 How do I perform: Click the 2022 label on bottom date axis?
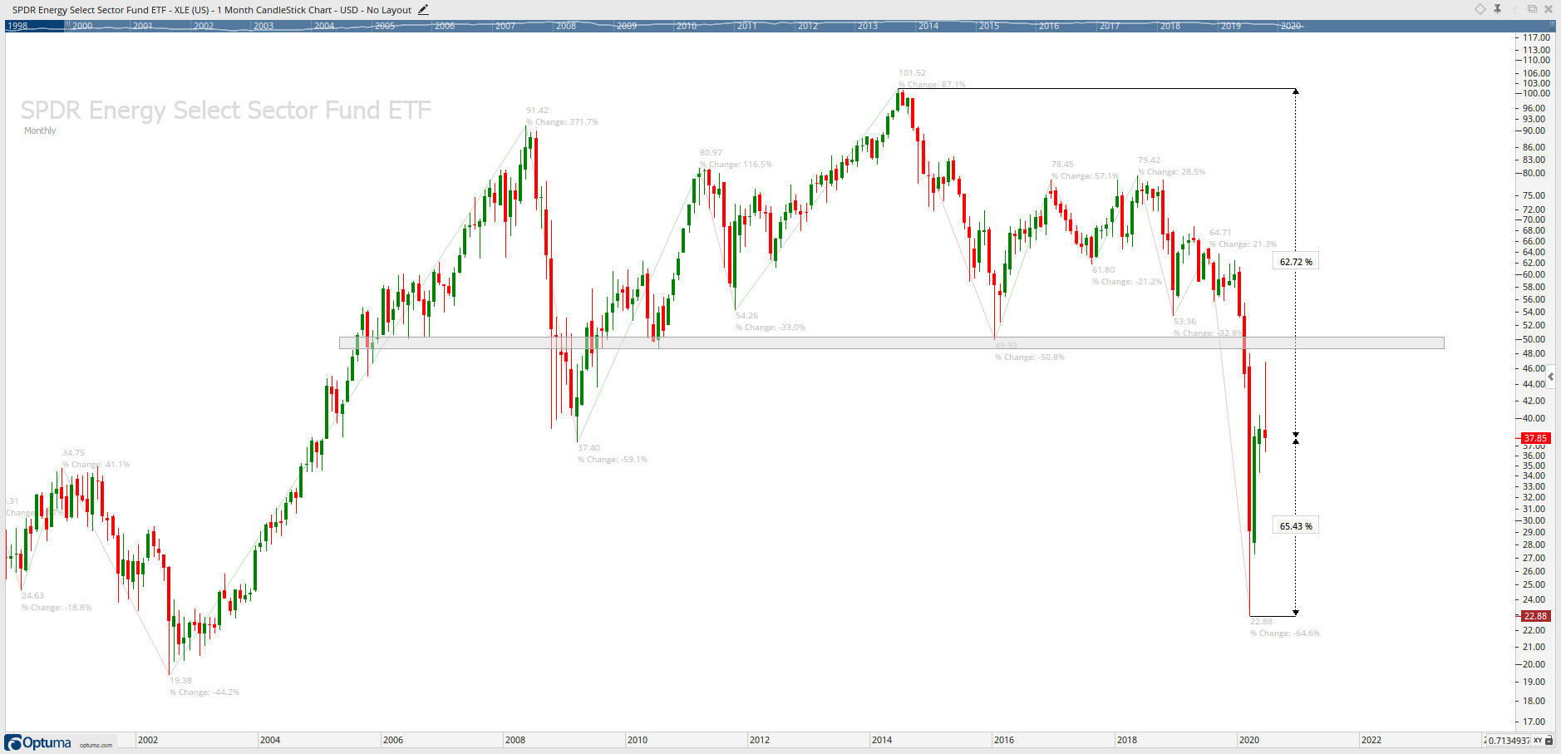(x=1371, y=740)
